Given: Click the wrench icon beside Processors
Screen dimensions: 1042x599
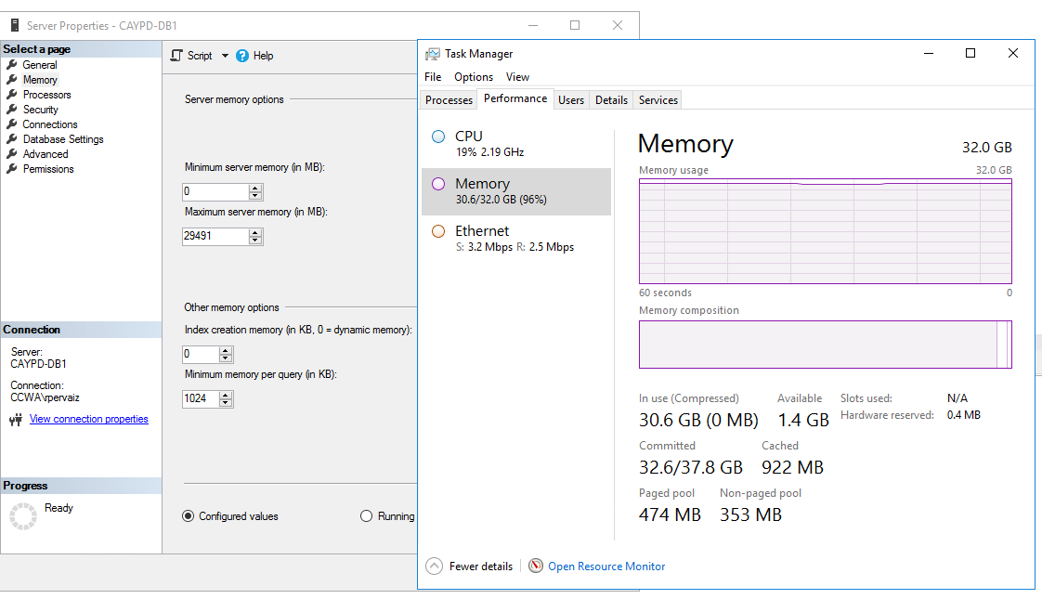Looking at the screenshot, I should [x=12, y=95].
